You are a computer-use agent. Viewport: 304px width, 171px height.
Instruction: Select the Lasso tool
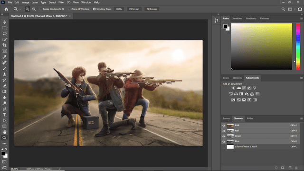pos(4,34)
